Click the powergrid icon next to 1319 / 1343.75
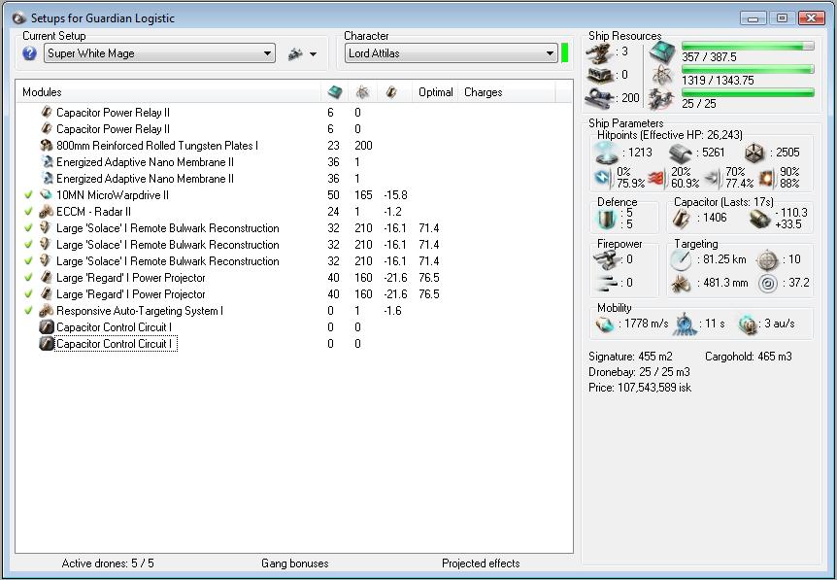837x580 pixels. (x=662, y=76)
